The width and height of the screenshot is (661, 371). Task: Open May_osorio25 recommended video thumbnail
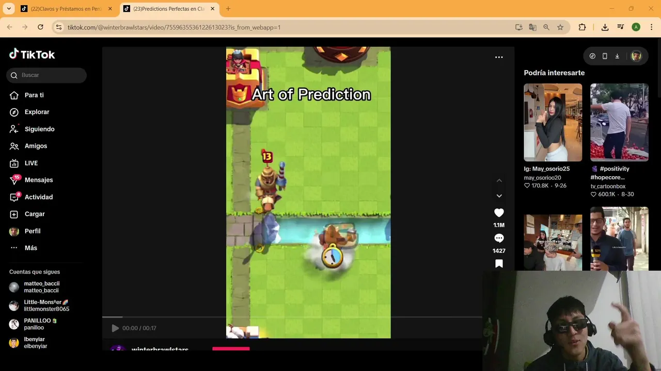[x=553, y=123]
